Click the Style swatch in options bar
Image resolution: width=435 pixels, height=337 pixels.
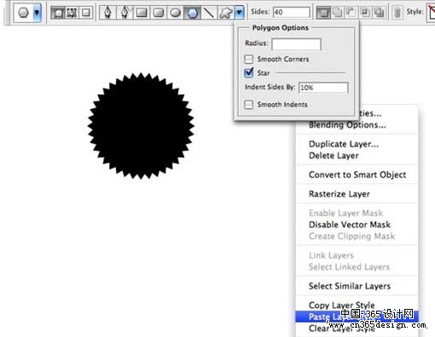432,13
